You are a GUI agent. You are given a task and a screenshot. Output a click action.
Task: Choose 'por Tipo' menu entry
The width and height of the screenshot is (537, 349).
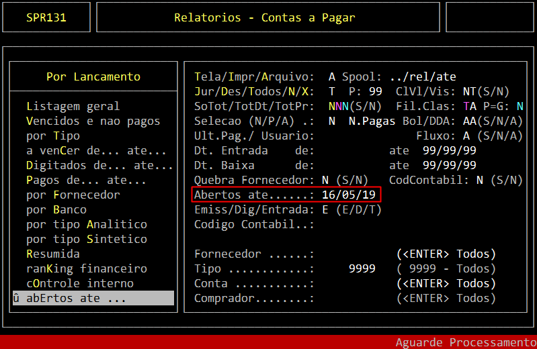tap(52, 136)
